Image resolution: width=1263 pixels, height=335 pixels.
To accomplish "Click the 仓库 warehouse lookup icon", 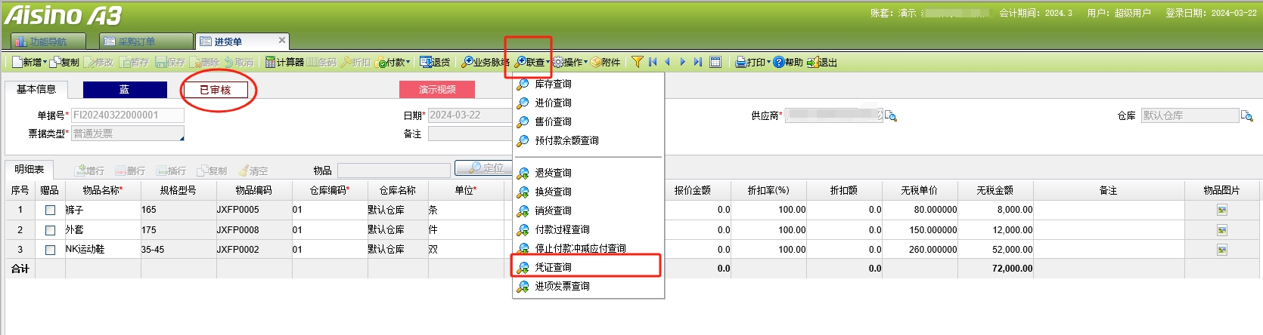I will pos(1247,115).
